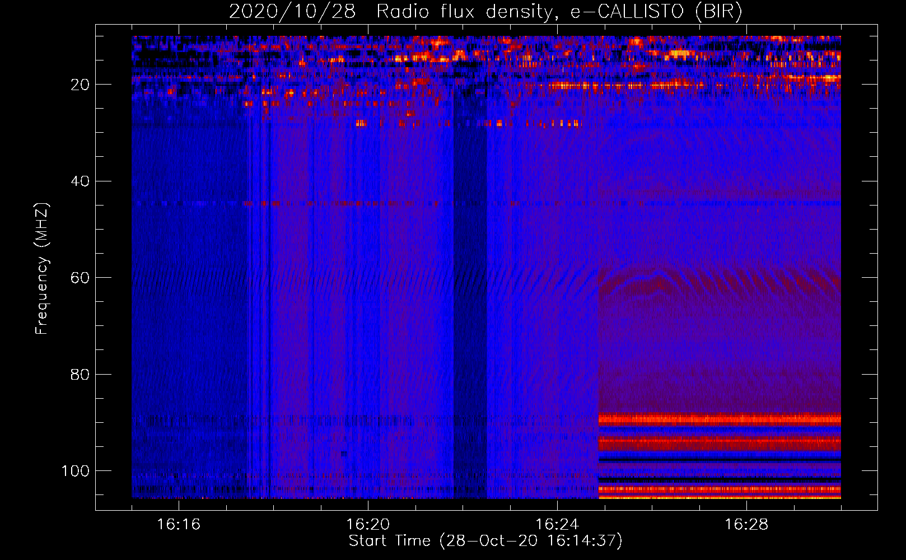This screenshot has width=906, height=560.
Task: Click the plot title '2020/10/28 Radio flux density'
Action: 485,11
